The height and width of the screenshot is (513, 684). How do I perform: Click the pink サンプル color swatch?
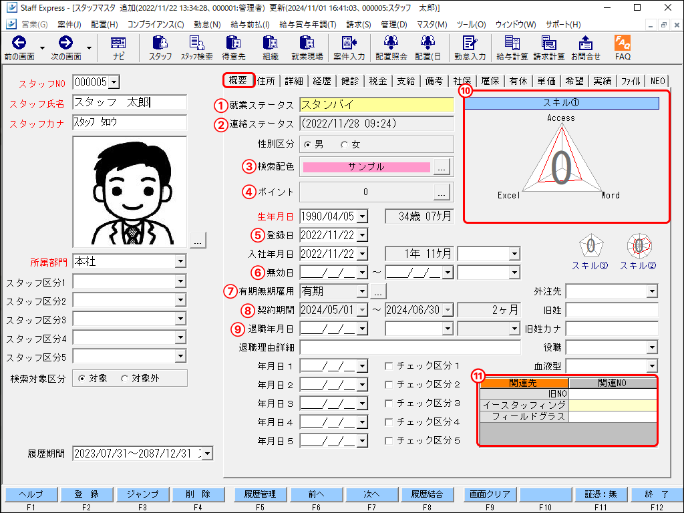366,167
